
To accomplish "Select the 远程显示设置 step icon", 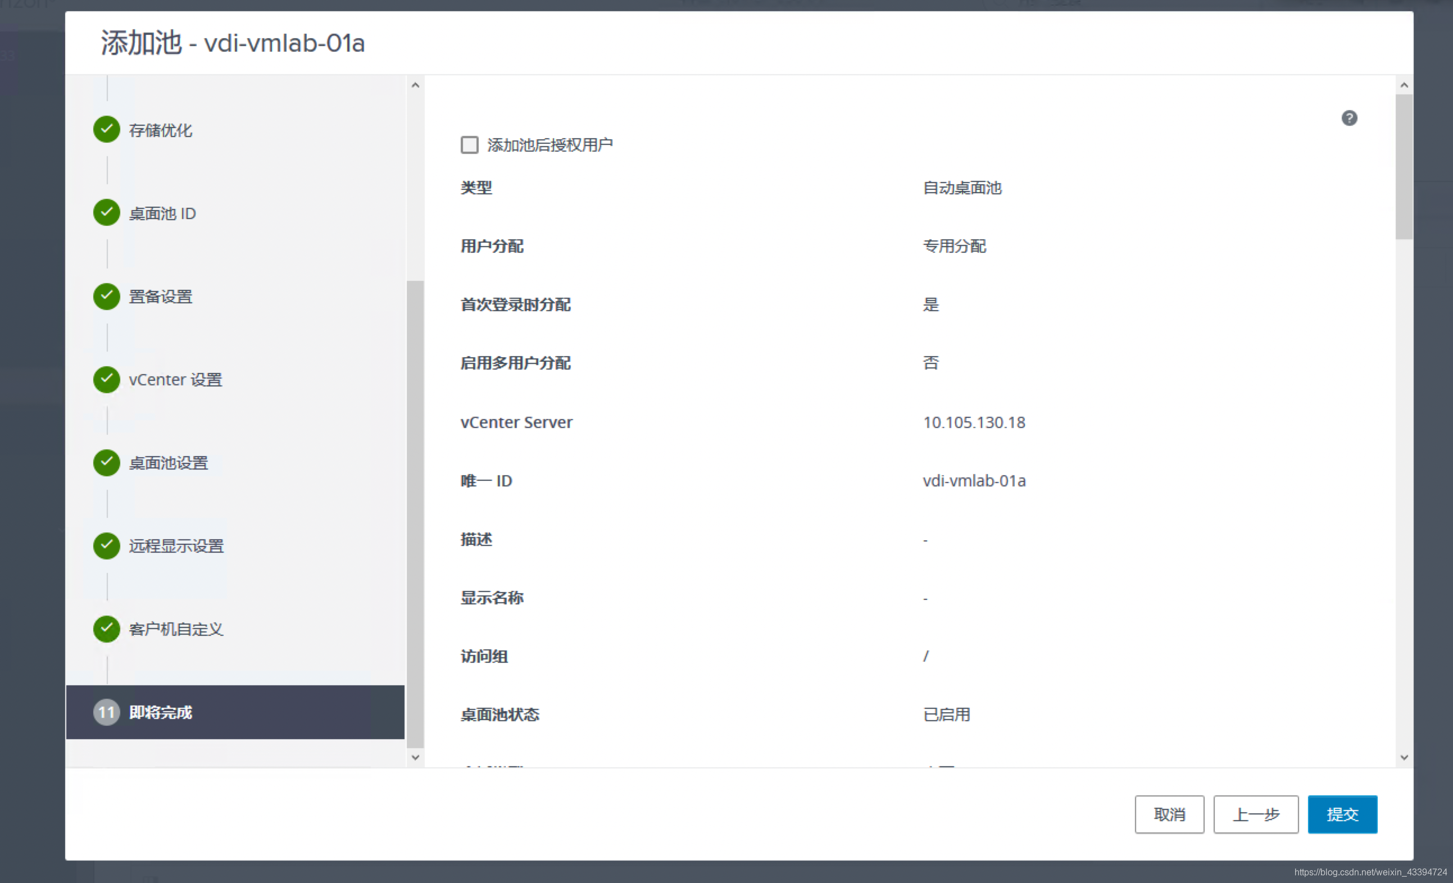I will point(106,546).
